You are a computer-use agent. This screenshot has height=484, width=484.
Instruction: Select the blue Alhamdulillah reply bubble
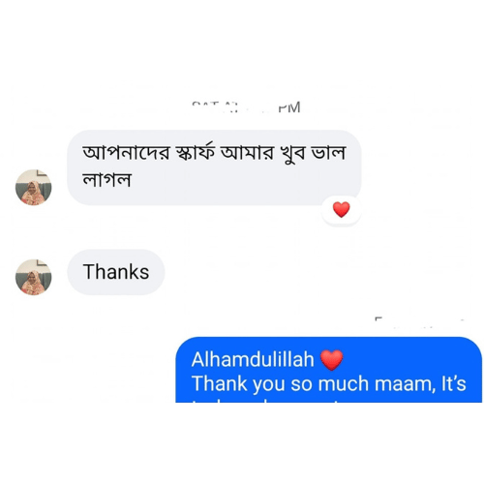329,370
